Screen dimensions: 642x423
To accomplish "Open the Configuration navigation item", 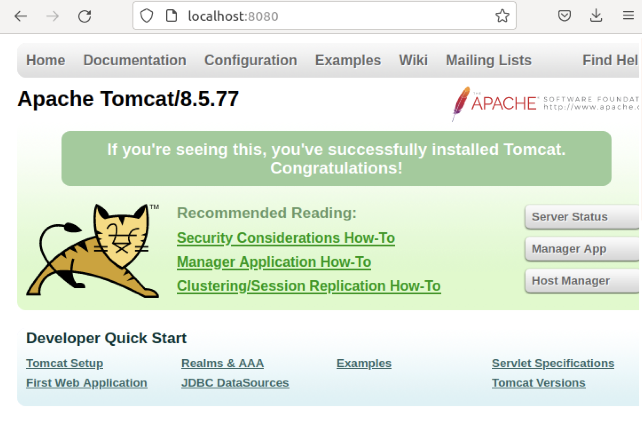I will (x=251, y=60).
